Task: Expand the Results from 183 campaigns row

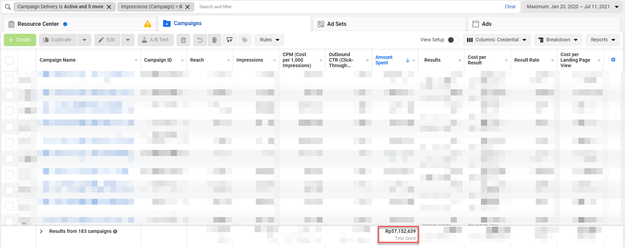Action: [x=41, y=231]
